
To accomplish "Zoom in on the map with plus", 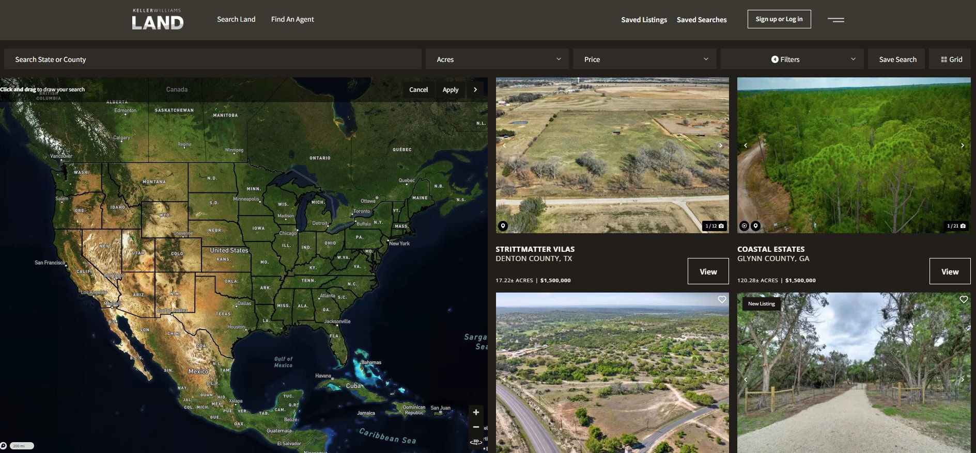I will tap(476, 412).
